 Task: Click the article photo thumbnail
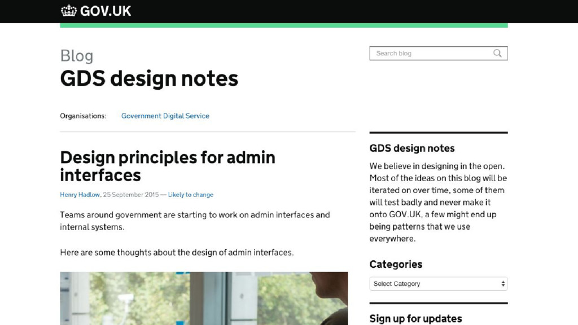[x=204, y=298]
